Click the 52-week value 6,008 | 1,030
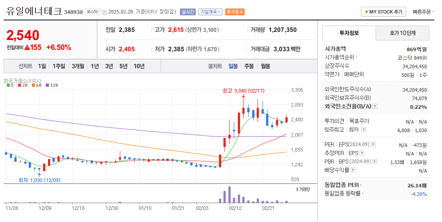The image size is (442, 222). [x=412, y=130]
